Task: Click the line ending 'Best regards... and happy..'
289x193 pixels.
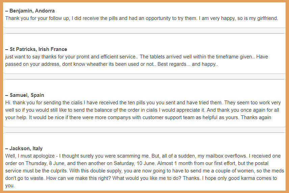Action: pos(111,64)
